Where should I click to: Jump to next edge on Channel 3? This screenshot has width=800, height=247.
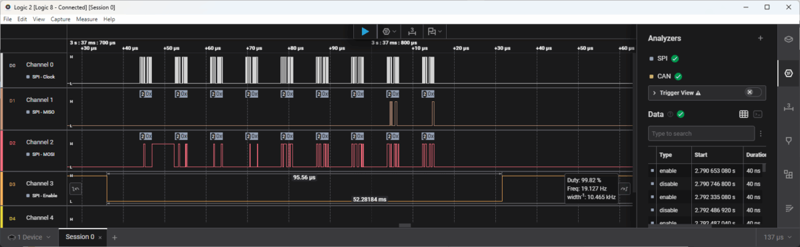(x=625, y=190)
